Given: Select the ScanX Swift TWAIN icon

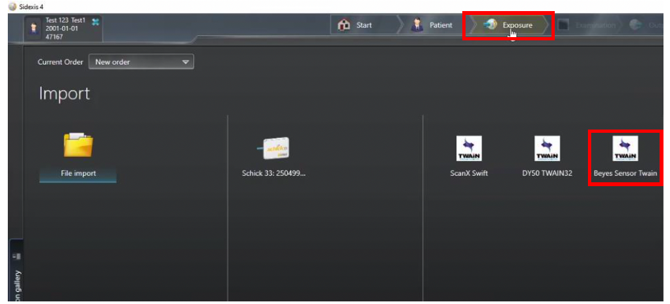Looking at the screenshot, I should tap(469, 148).
